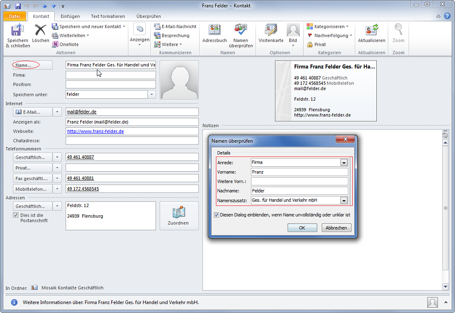Expand the Anrede dropdown in dialog
Image resolution: width=455 pixels, height=313 pixels.
point(343,163)
